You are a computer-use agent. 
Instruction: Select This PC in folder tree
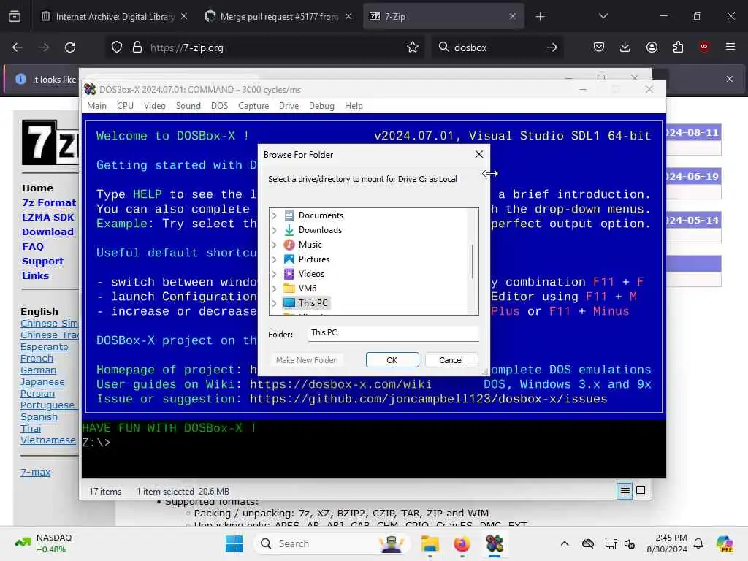[x=305, y=303]
